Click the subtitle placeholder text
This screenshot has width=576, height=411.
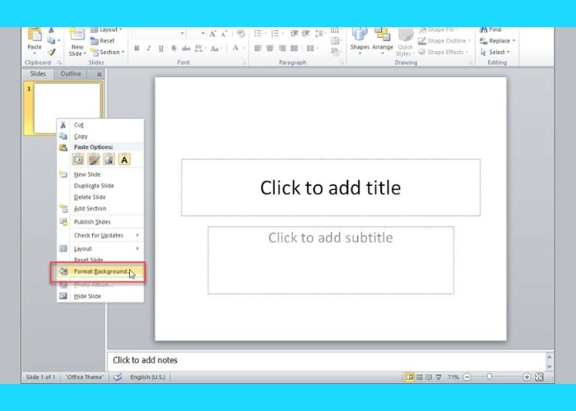330,238
